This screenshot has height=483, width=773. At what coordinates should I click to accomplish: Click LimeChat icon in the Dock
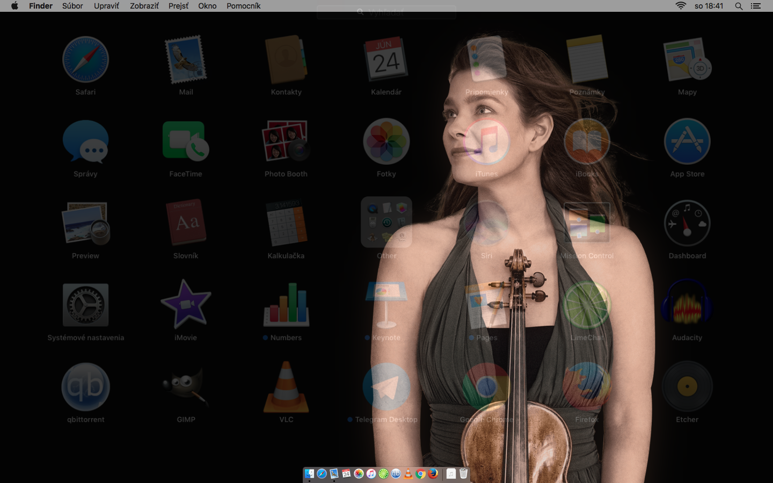point(383,473)
